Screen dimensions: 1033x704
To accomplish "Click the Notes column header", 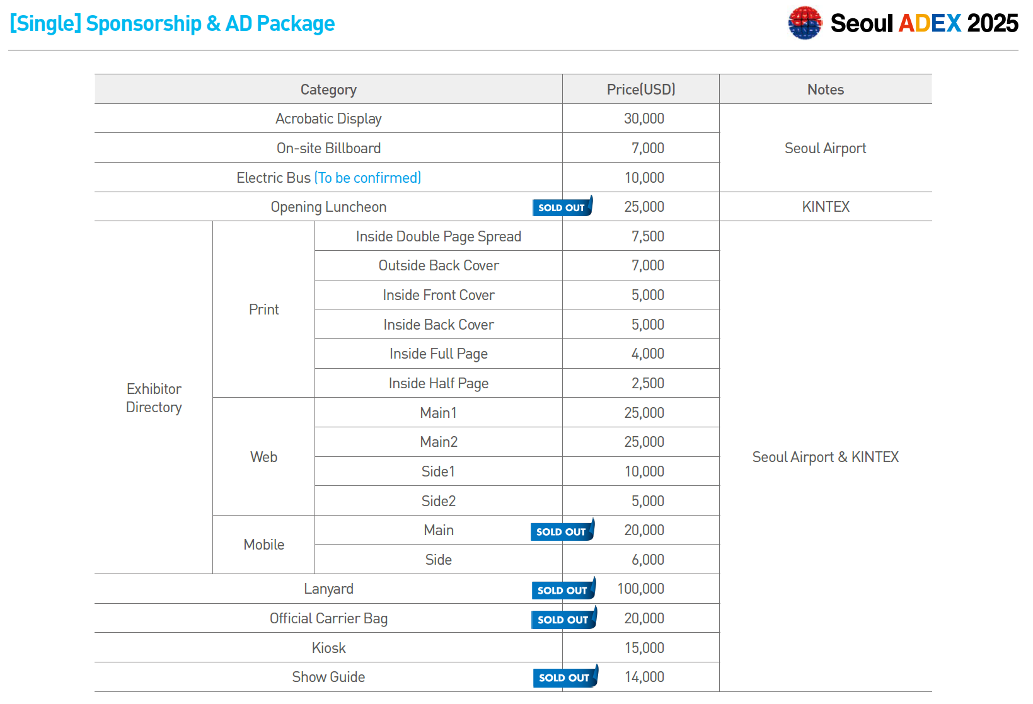I will pos(825,89).
